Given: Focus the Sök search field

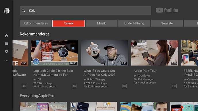Looking at the screenshot, I should [x=85, y=11].
